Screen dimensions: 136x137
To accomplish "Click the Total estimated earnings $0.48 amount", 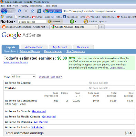I will 129,133.
